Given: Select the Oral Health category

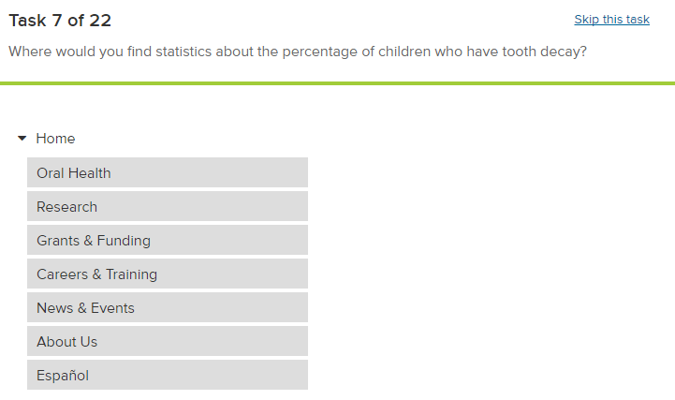Looking at the screenshot, I should [x=167, y=172].
